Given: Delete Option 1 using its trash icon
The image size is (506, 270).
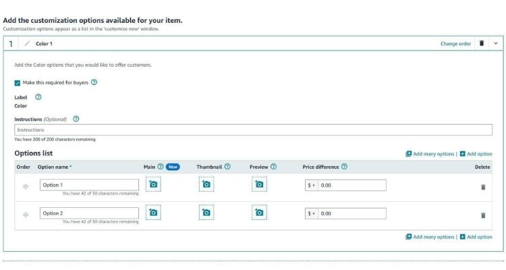Looking at the screenshot, I should coord(482,187).
